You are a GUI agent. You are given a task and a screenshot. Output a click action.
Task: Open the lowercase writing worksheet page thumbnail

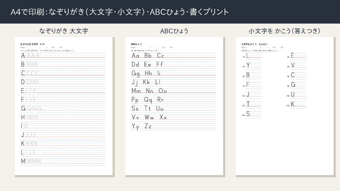click(x=285, y=106)
